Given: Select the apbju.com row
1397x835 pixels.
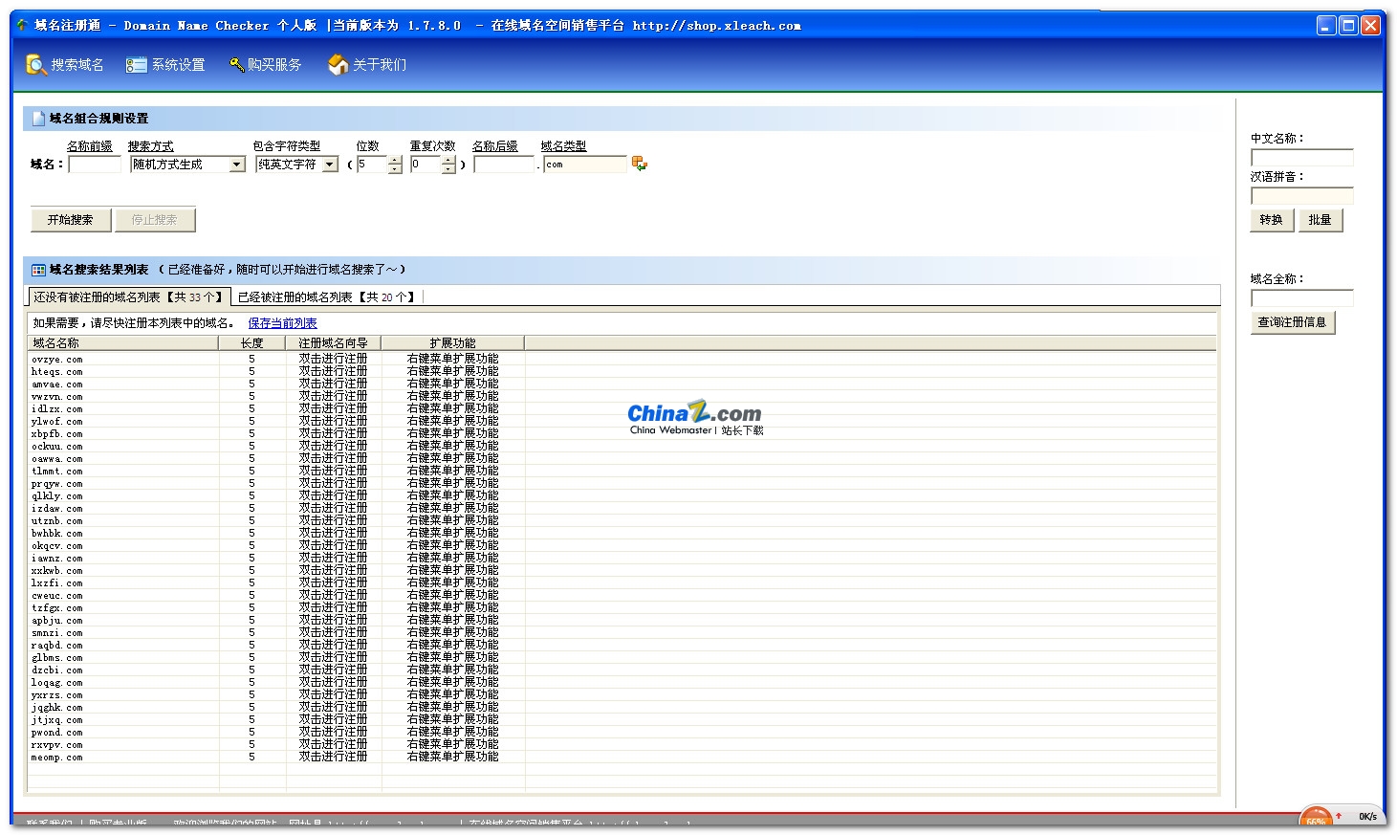Looking at the screenshot, I should point(622,620).
